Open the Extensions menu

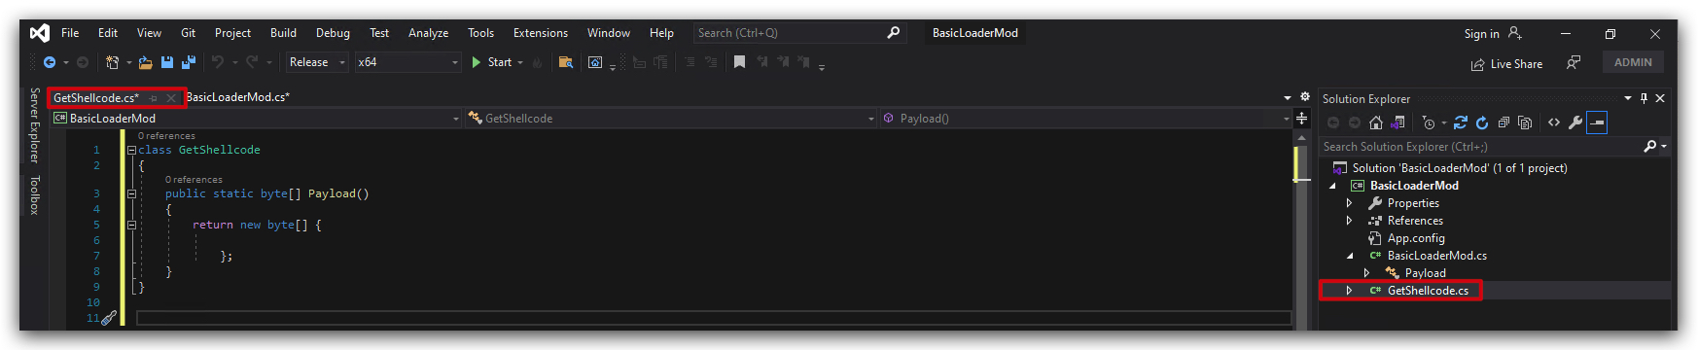tap(541, 33)
